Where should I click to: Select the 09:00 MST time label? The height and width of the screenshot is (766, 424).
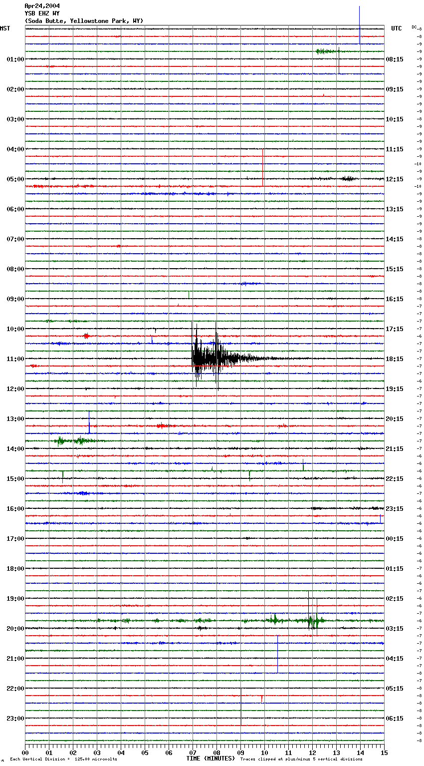click(15, 299)
